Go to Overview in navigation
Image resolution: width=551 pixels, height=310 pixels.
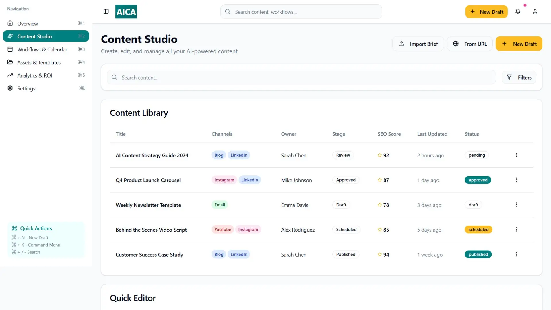[46, 23]
